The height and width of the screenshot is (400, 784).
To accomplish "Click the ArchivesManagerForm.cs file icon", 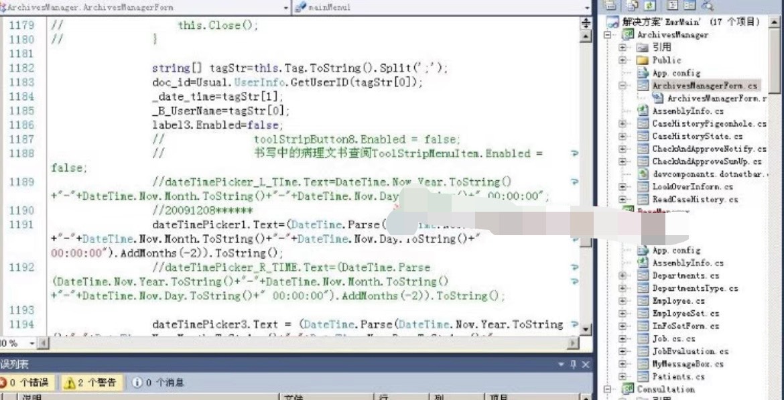I will (x=643, y=86).
